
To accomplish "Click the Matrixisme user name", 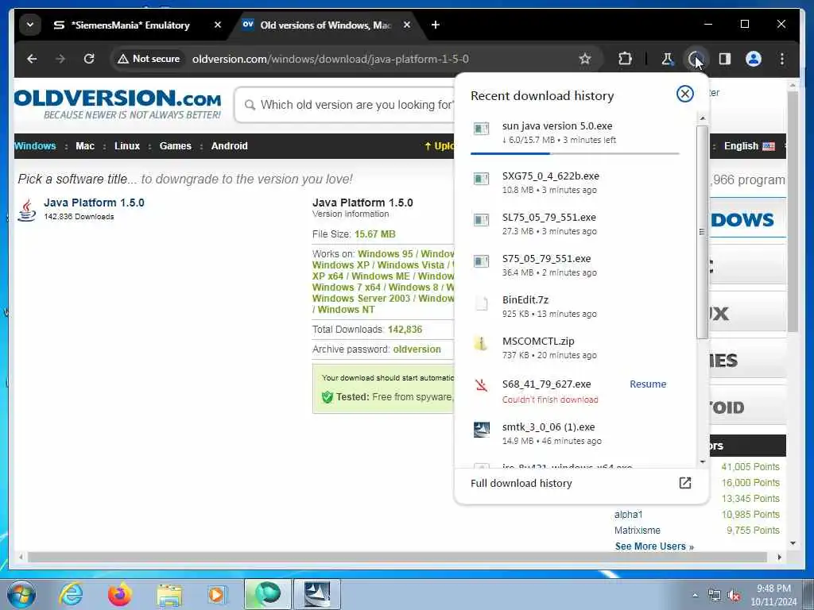I will [637, 530].
